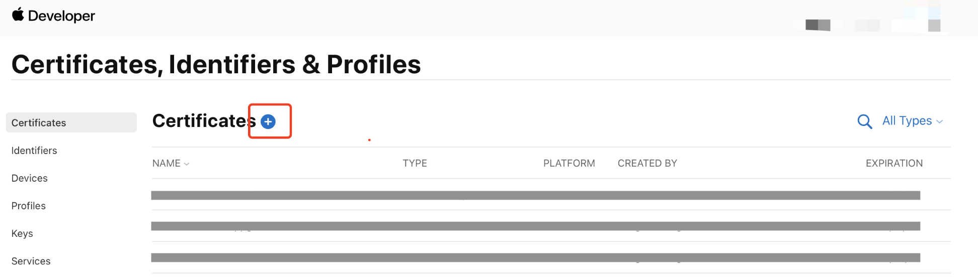Open the first certificate row
Image resolution: width=978 pixels, height=278 pixels.
click(535, 195)
